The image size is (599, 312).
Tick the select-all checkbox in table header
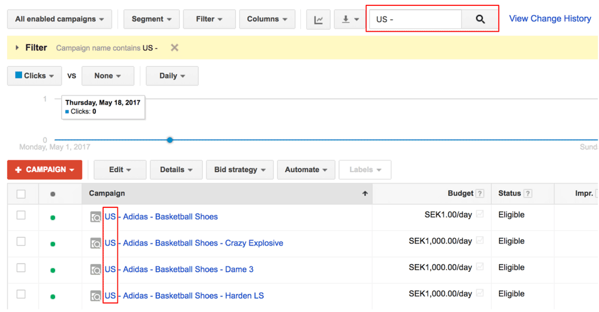point(21,194)
